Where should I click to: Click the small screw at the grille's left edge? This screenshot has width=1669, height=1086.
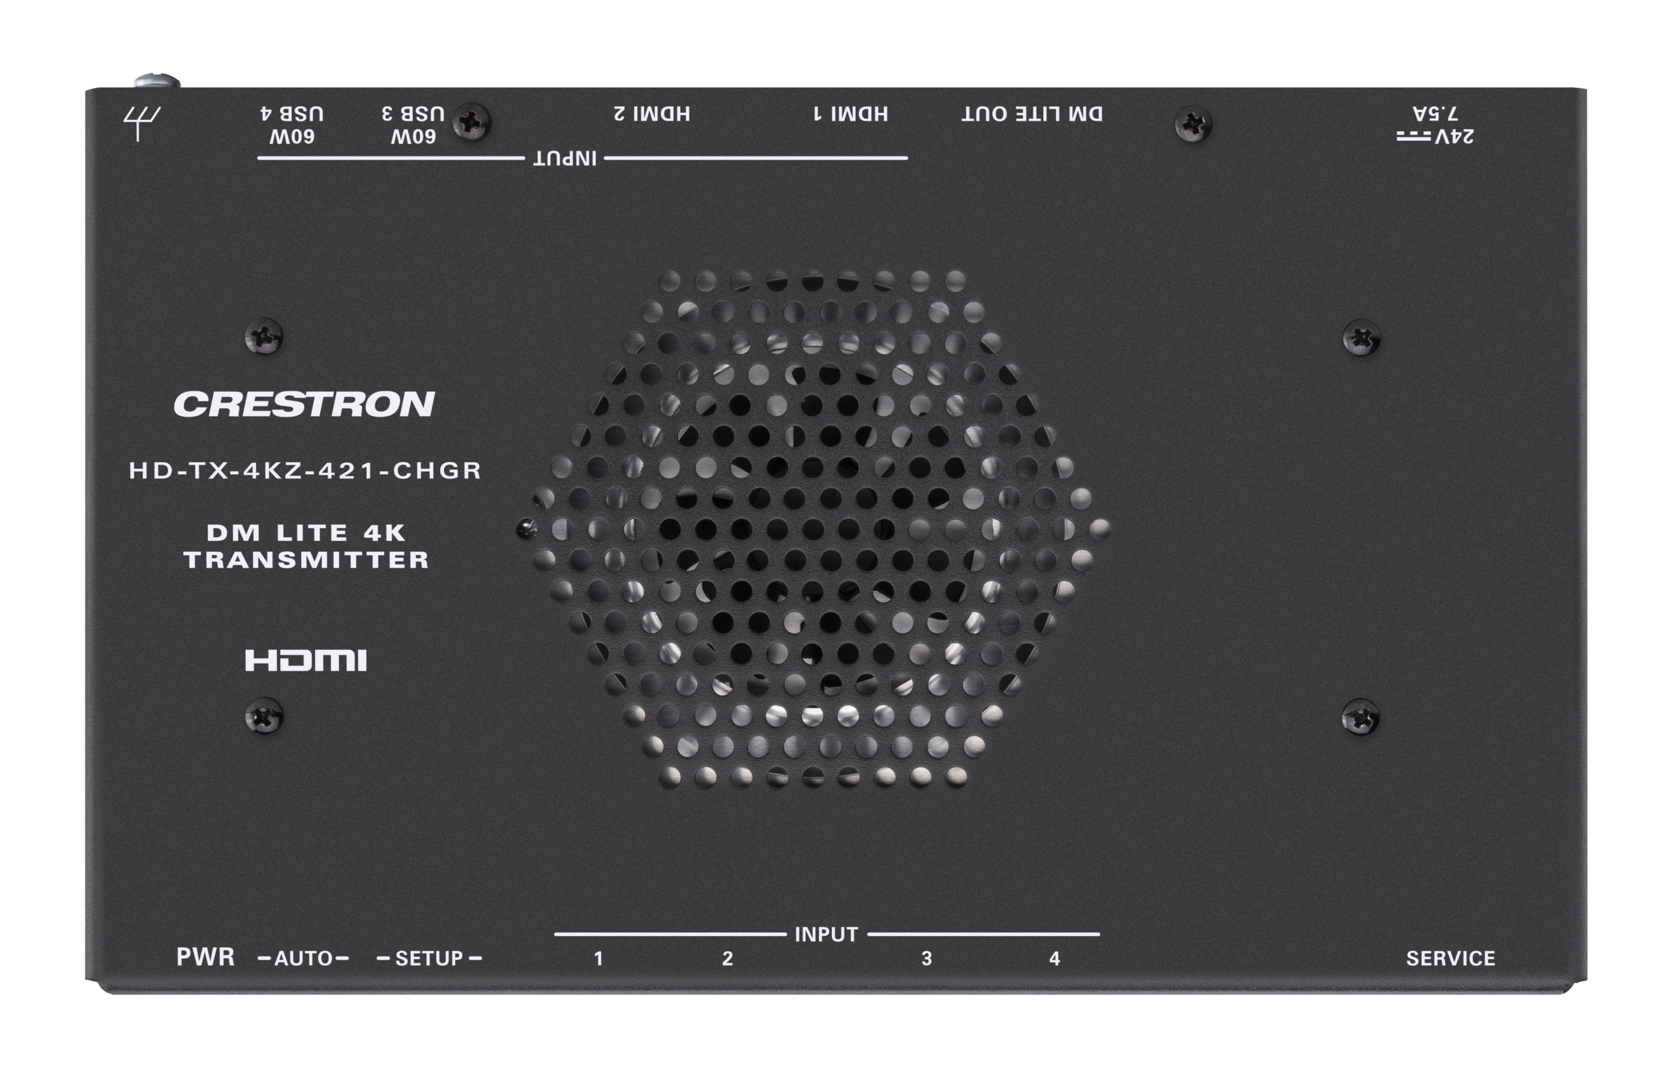pyautogui.click(x=527, y=529)
